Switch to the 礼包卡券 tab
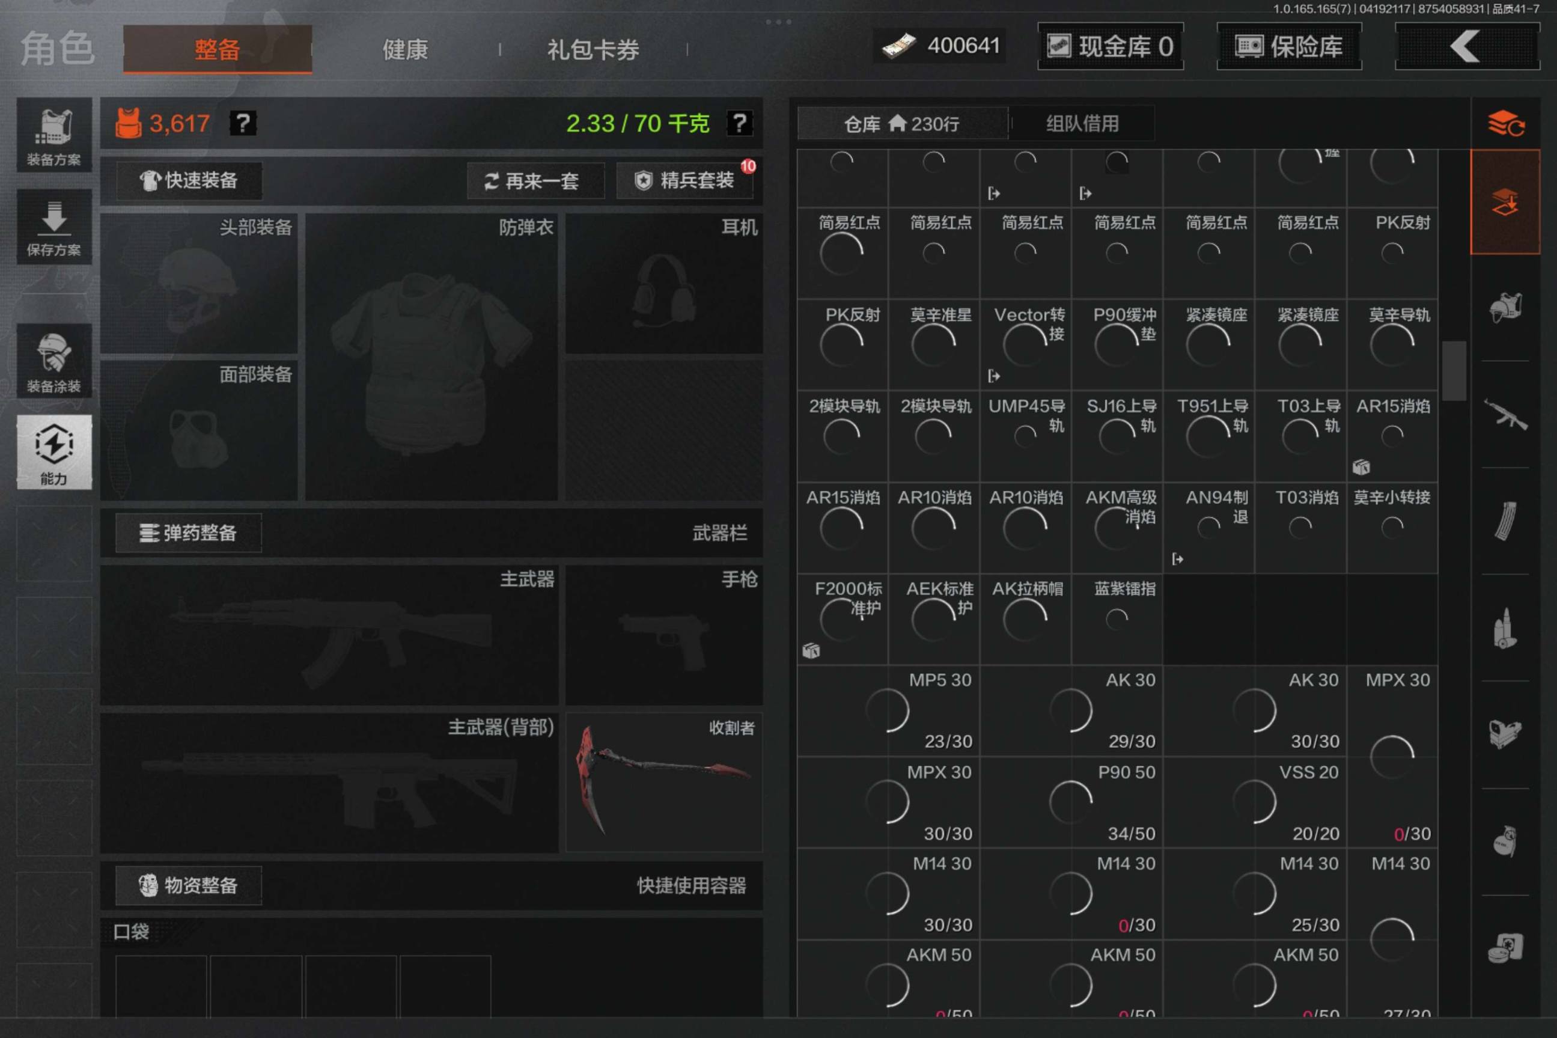Screen dimensions: 1557x1038 [x=593, y=50]
